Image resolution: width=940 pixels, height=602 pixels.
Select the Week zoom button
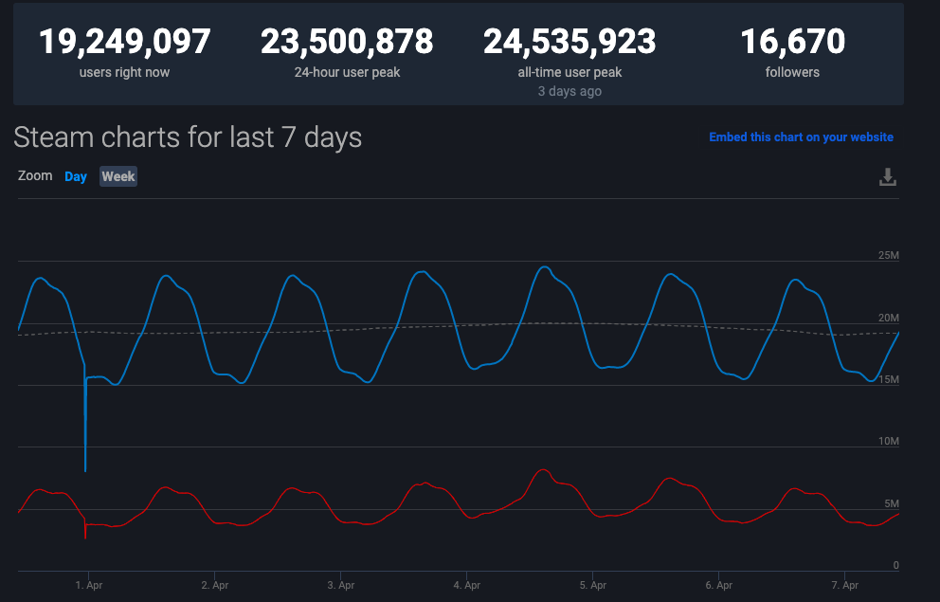click(118, 176)
